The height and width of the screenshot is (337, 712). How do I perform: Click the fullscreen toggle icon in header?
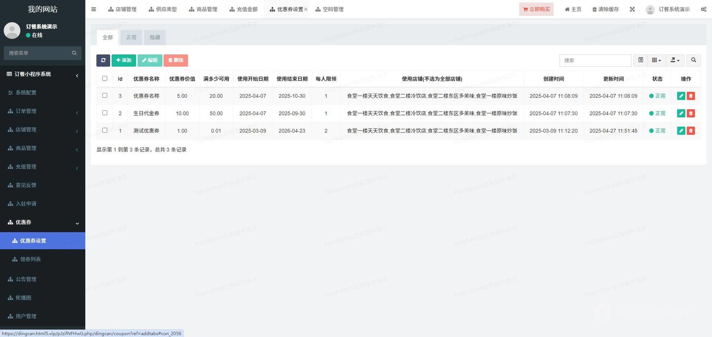pos(632,9)
